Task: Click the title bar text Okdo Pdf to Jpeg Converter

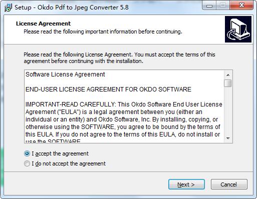Action: 83,7
